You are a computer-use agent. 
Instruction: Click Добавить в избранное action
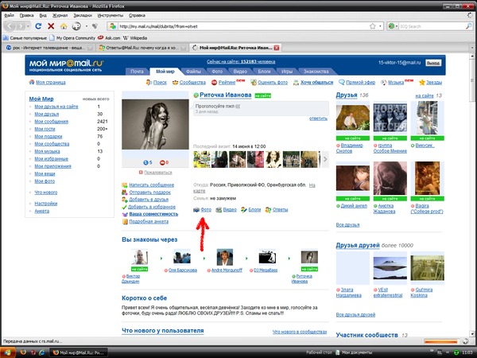tap(152, 207)
